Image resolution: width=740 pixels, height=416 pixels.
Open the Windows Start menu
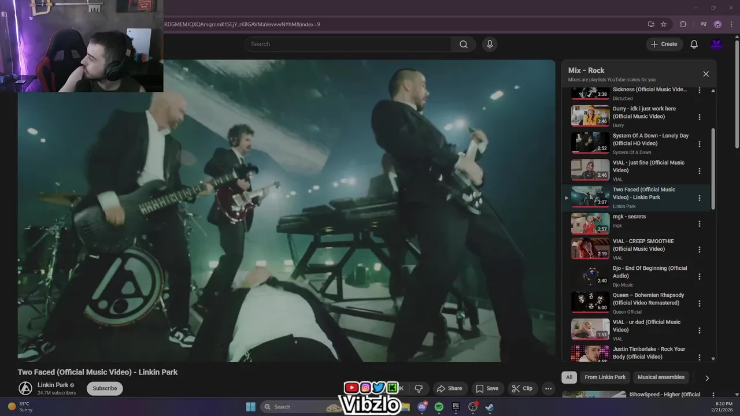point(251,407)
